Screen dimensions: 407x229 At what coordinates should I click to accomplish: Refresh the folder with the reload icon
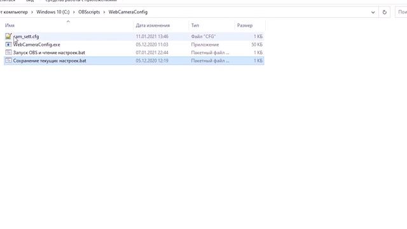coord(384,12)
